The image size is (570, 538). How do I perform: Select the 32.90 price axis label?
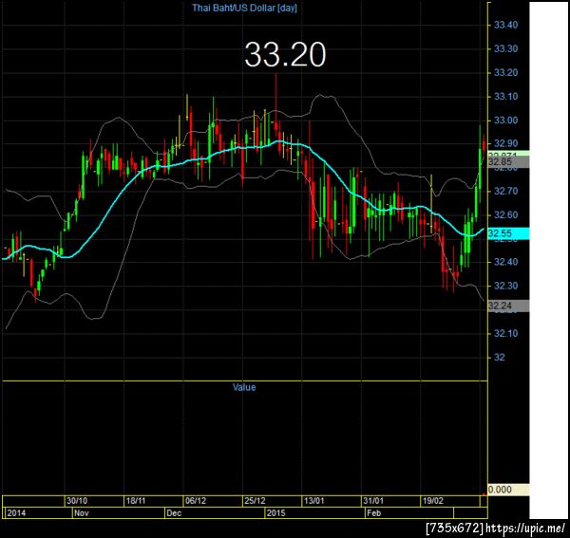(505, 143)
